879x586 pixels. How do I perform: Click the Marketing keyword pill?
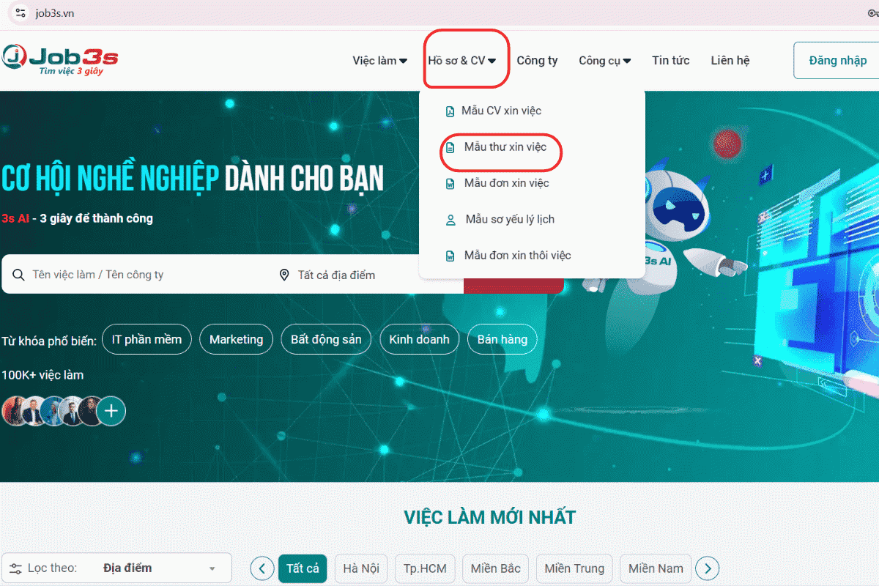click(236, 338)
